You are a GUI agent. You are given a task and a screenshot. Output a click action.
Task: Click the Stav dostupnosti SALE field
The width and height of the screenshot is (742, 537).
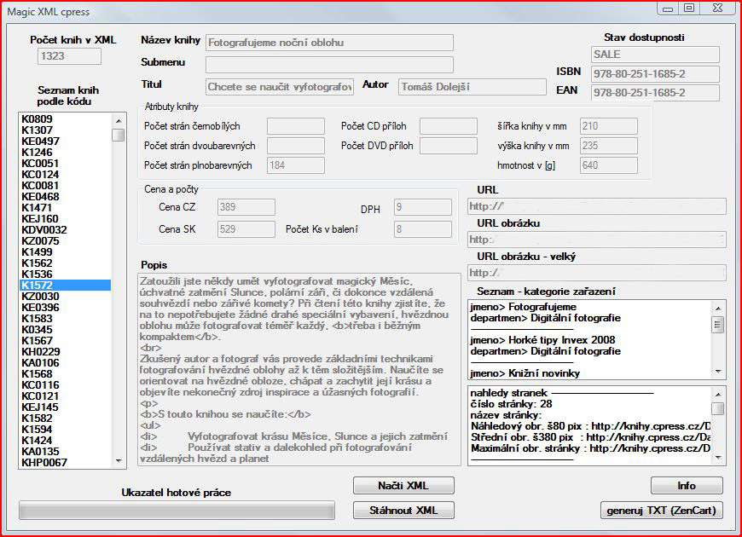654,55
